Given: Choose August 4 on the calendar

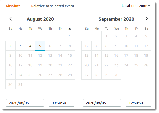Looking at the screenshot, I should pos(30,46).
